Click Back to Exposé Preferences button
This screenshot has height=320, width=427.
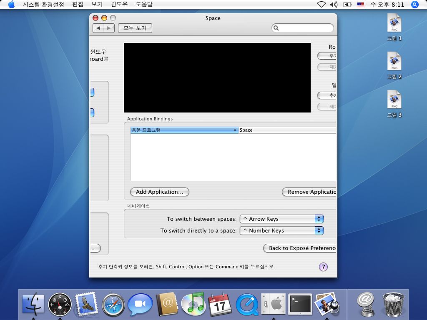click(x=300, y=248)
